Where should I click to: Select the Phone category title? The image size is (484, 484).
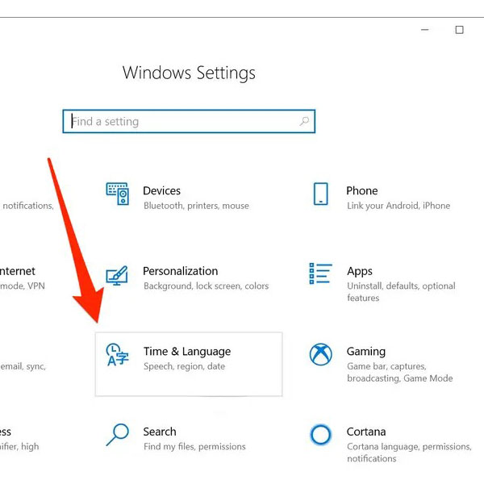361,190
